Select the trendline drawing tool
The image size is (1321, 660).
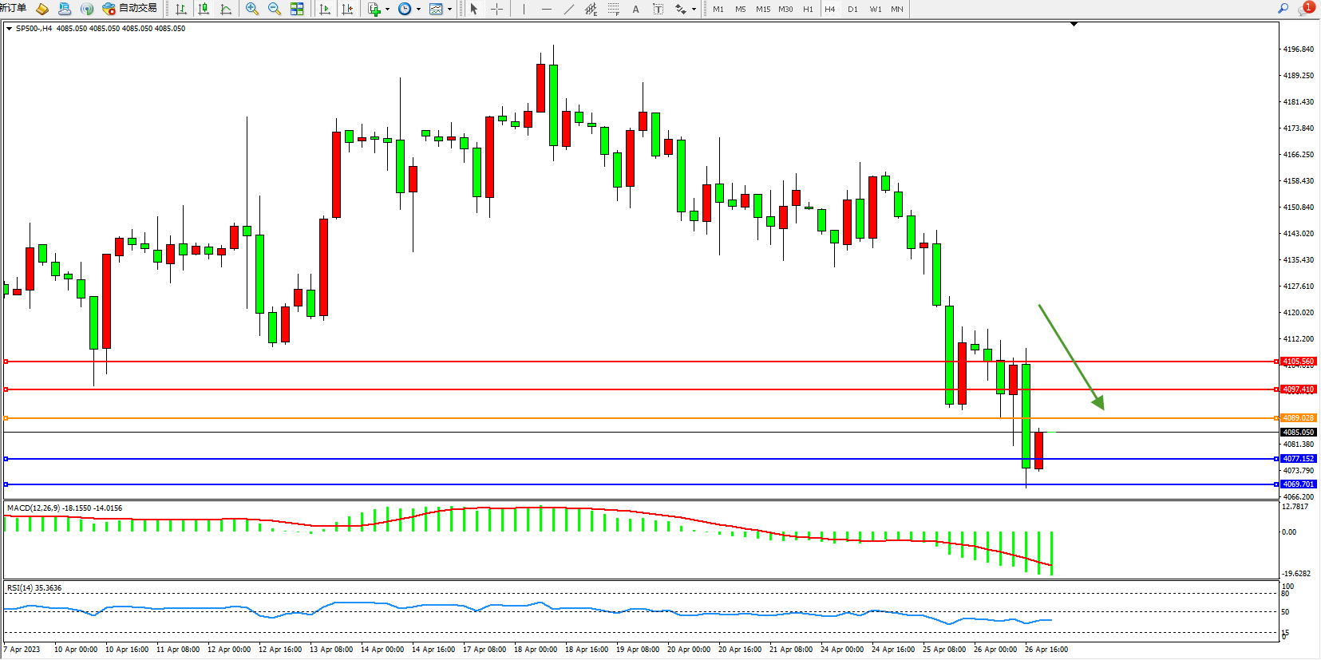[x=568, y=9]
